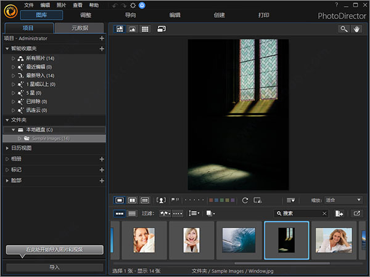Open the 缩放 zoom dropdown
Viewport: 370px width, 277px height.
[343, 200]
